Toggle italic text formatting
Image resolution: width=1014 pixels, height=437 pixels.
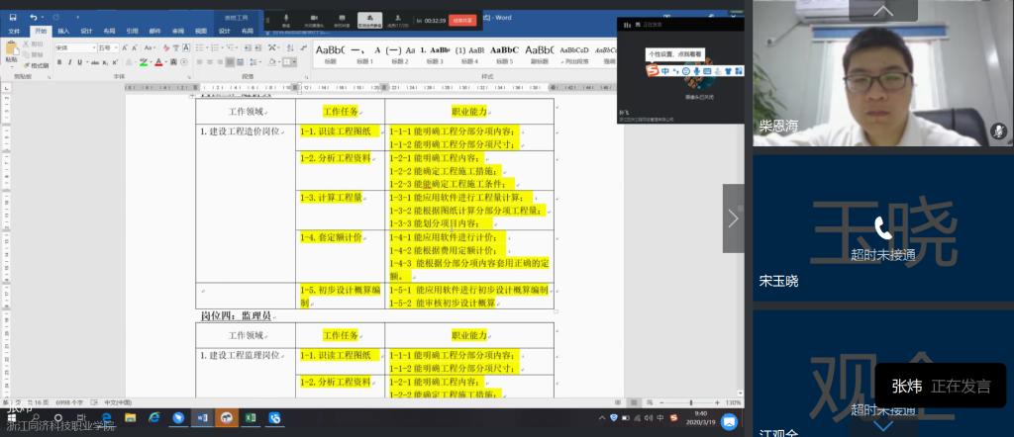68,62
